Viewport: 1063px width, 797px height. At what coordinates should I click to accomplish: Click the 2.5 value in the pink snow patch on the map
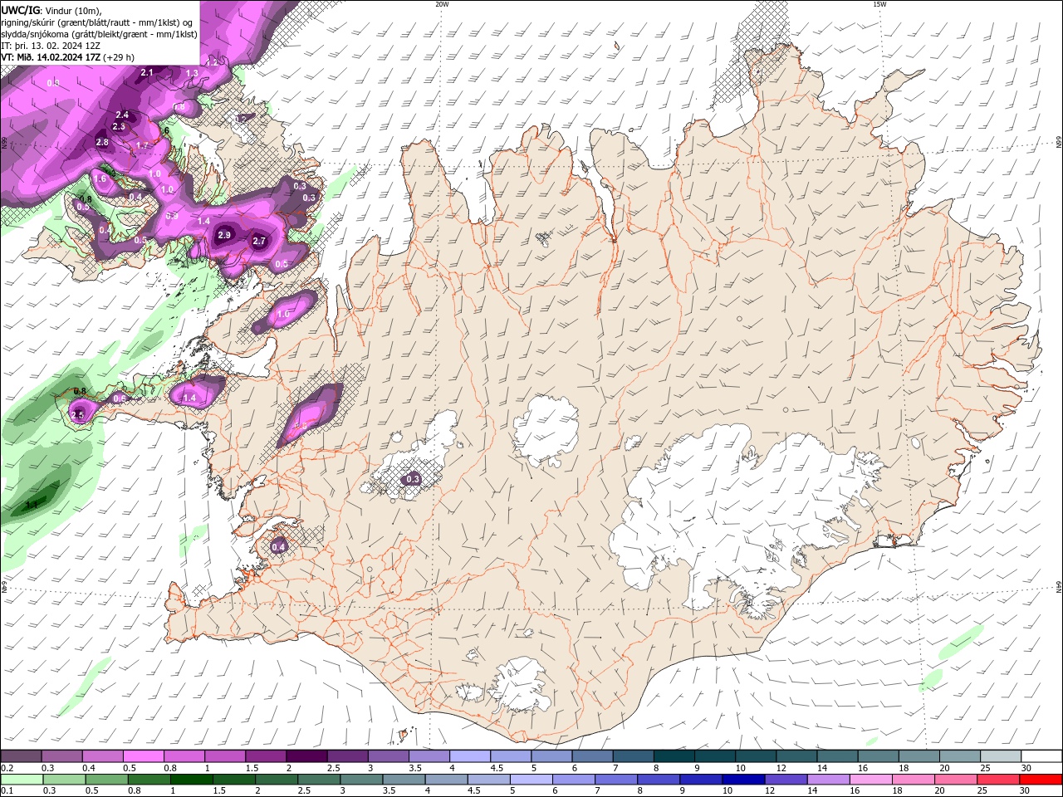pos(78,414)
